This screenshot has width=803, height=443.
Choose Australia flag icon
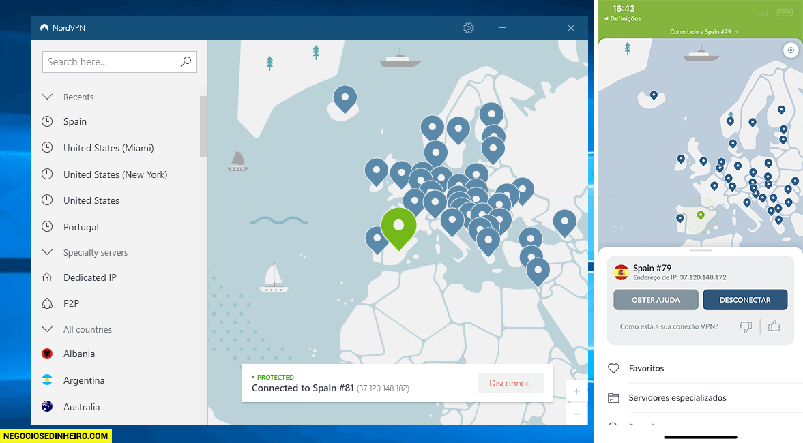click(x=47, y=407)
